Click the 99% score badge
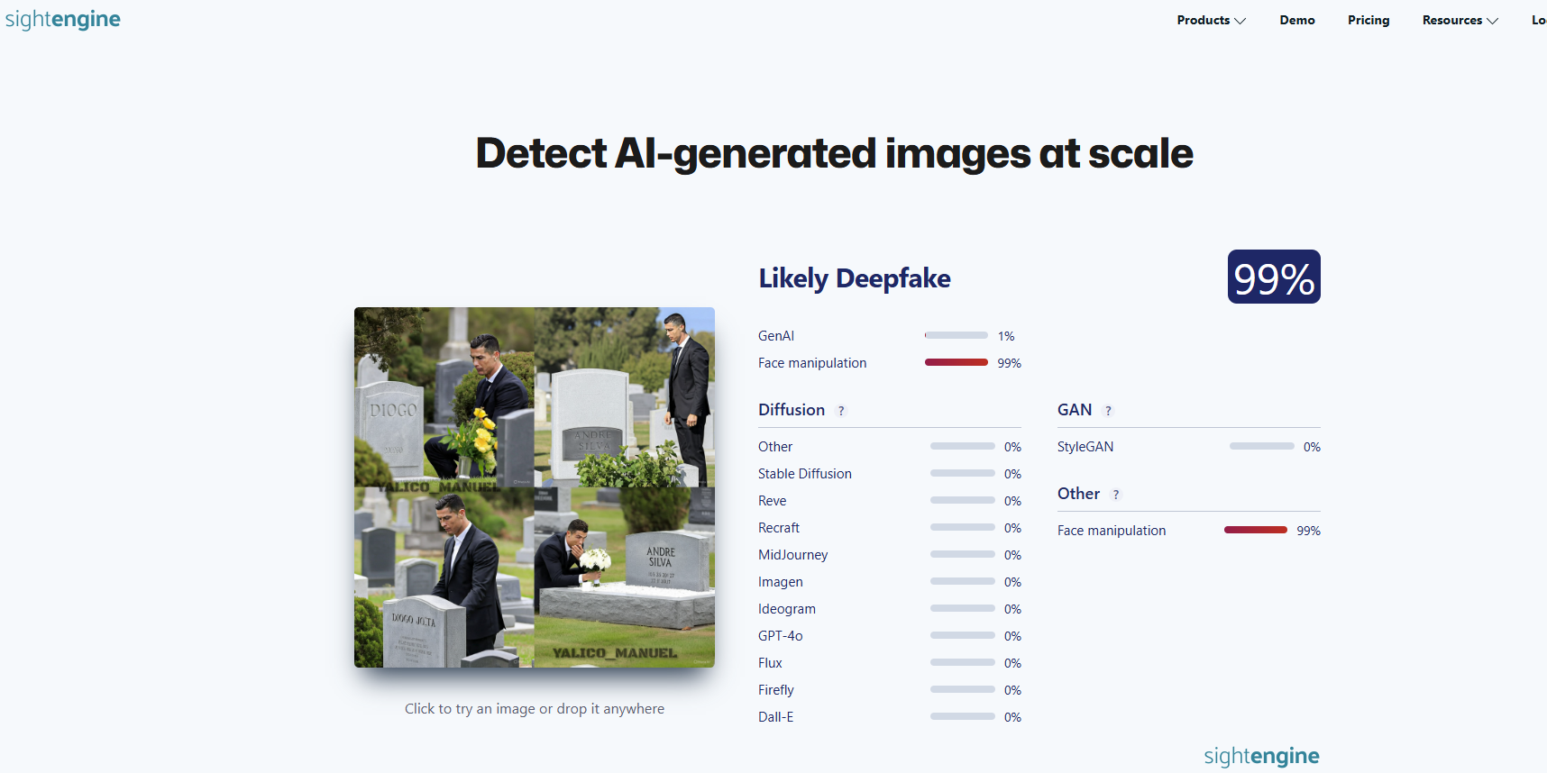 tap(1273, 277)
